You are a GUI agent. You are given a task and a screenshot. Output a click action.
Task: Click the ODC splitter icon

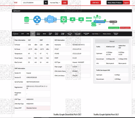pyautogui.click(x=73, y=19)
